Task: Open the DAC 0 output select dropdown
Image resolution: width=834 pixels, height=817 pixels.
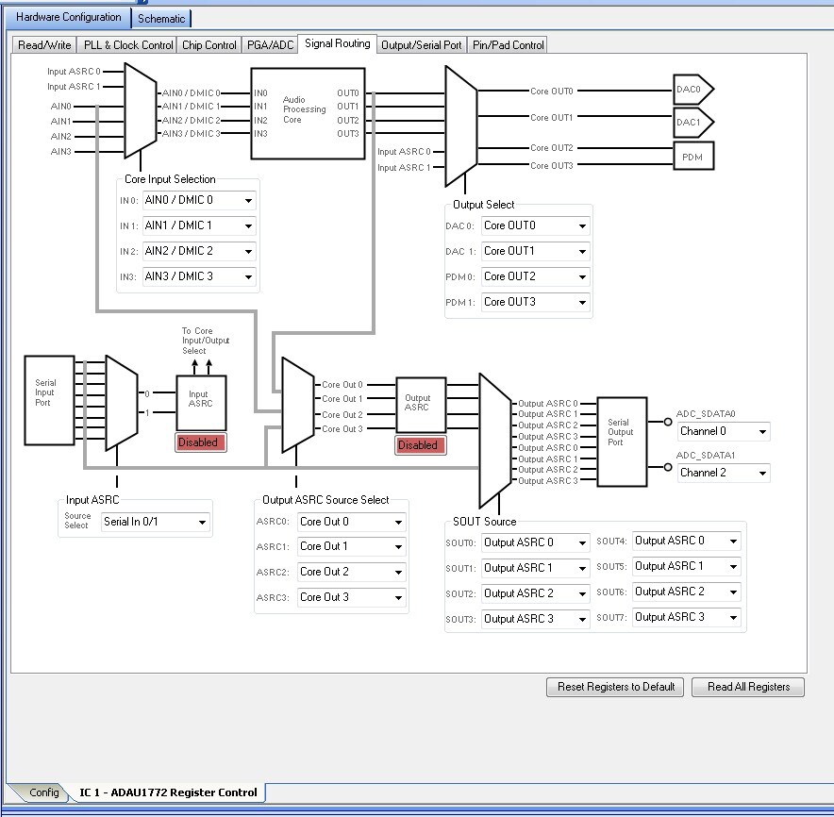Action: click(x=536, y=226)
